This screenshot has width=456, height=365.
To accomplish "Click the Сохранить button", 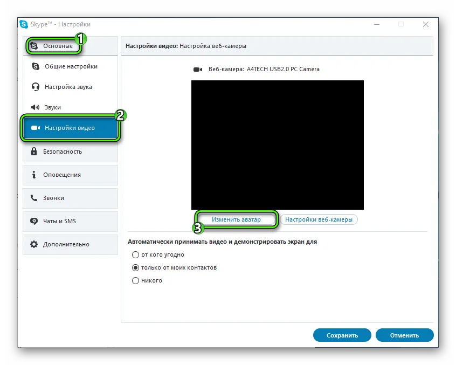I will click(342, 335).
